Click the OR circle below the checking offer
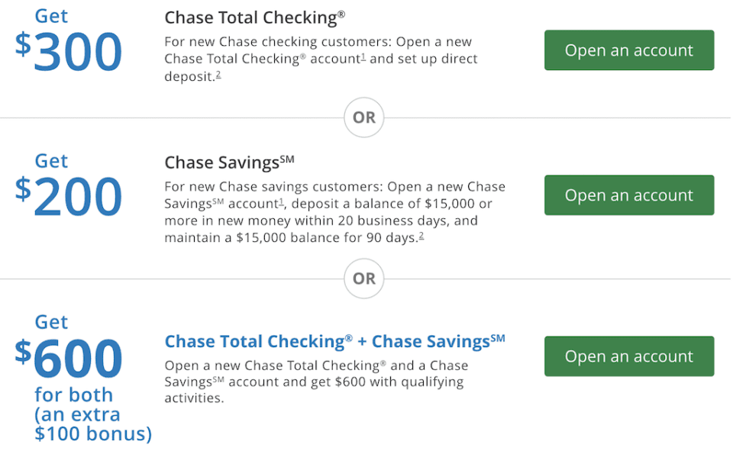The height and width of the screenshot is (451, 733). (364, 118)
